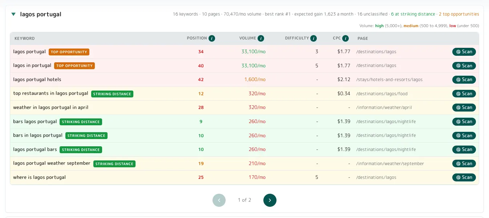
Task: Click keyword 'lagos portugal hotels'
Action: 37,79
